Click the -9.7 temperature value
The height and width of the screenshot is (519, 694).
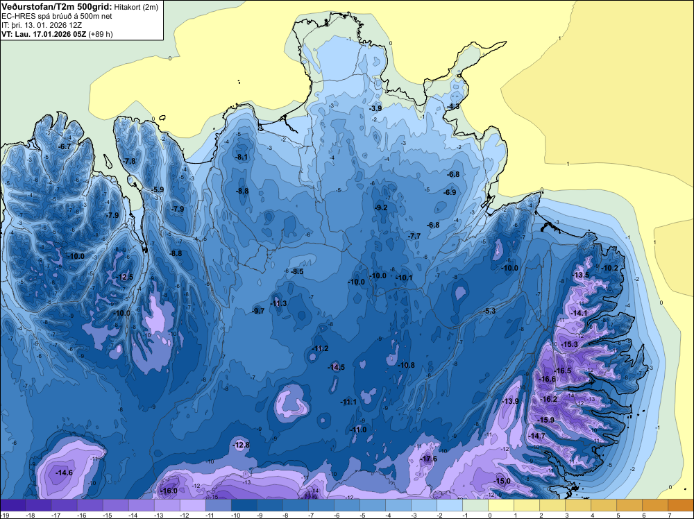pyautogui.click(x=258, y=311)
